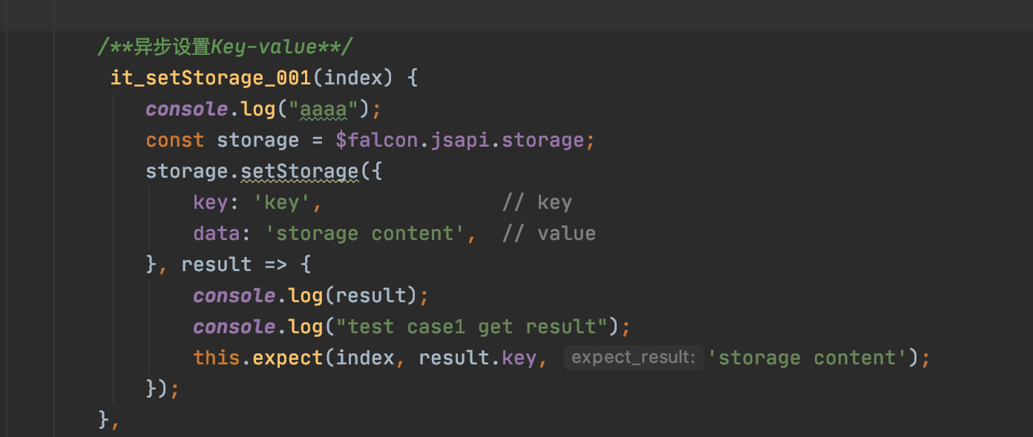1033x437 pixels.
Task: Click the expect_result inlay hint
Action: 633,358
